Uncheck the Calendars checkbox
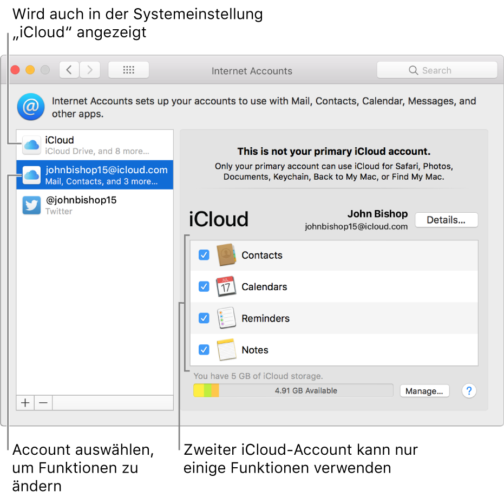This screenshot has width=504, height=497. point(204,286)
